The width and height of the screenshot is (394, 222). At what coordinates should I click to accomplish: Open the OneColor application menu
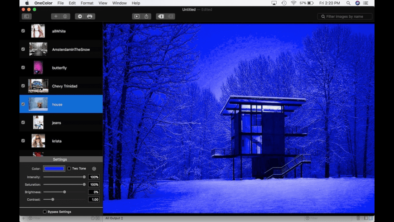pos(43,3)
